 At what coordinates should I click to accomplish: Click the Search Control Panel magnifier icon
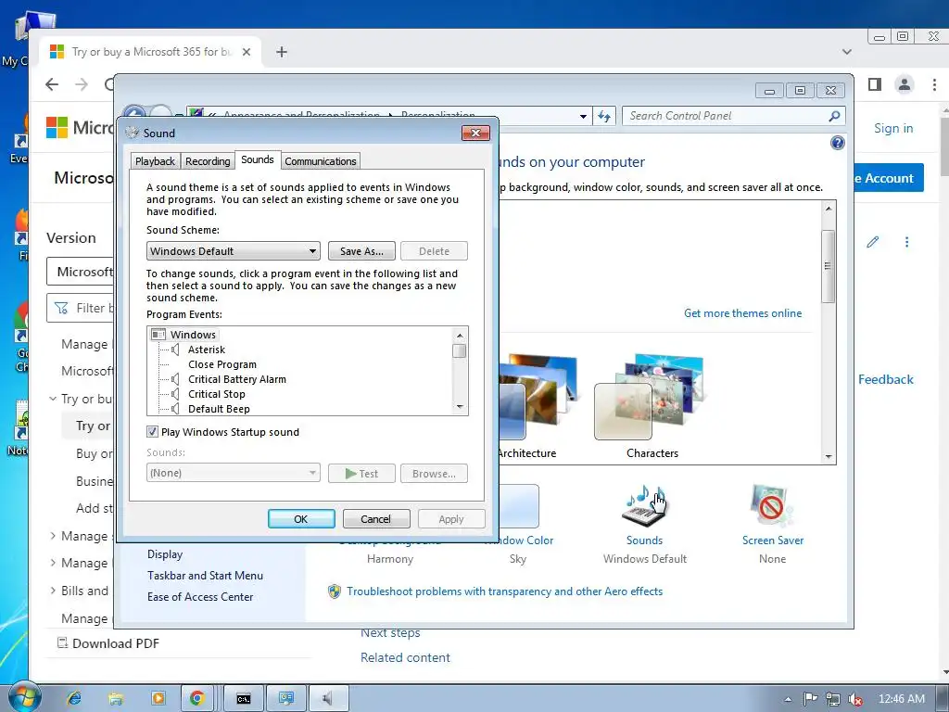834,116
